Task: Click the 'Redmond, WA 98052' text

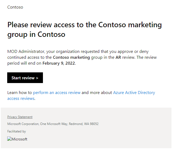Action: (x=85, y=124)
